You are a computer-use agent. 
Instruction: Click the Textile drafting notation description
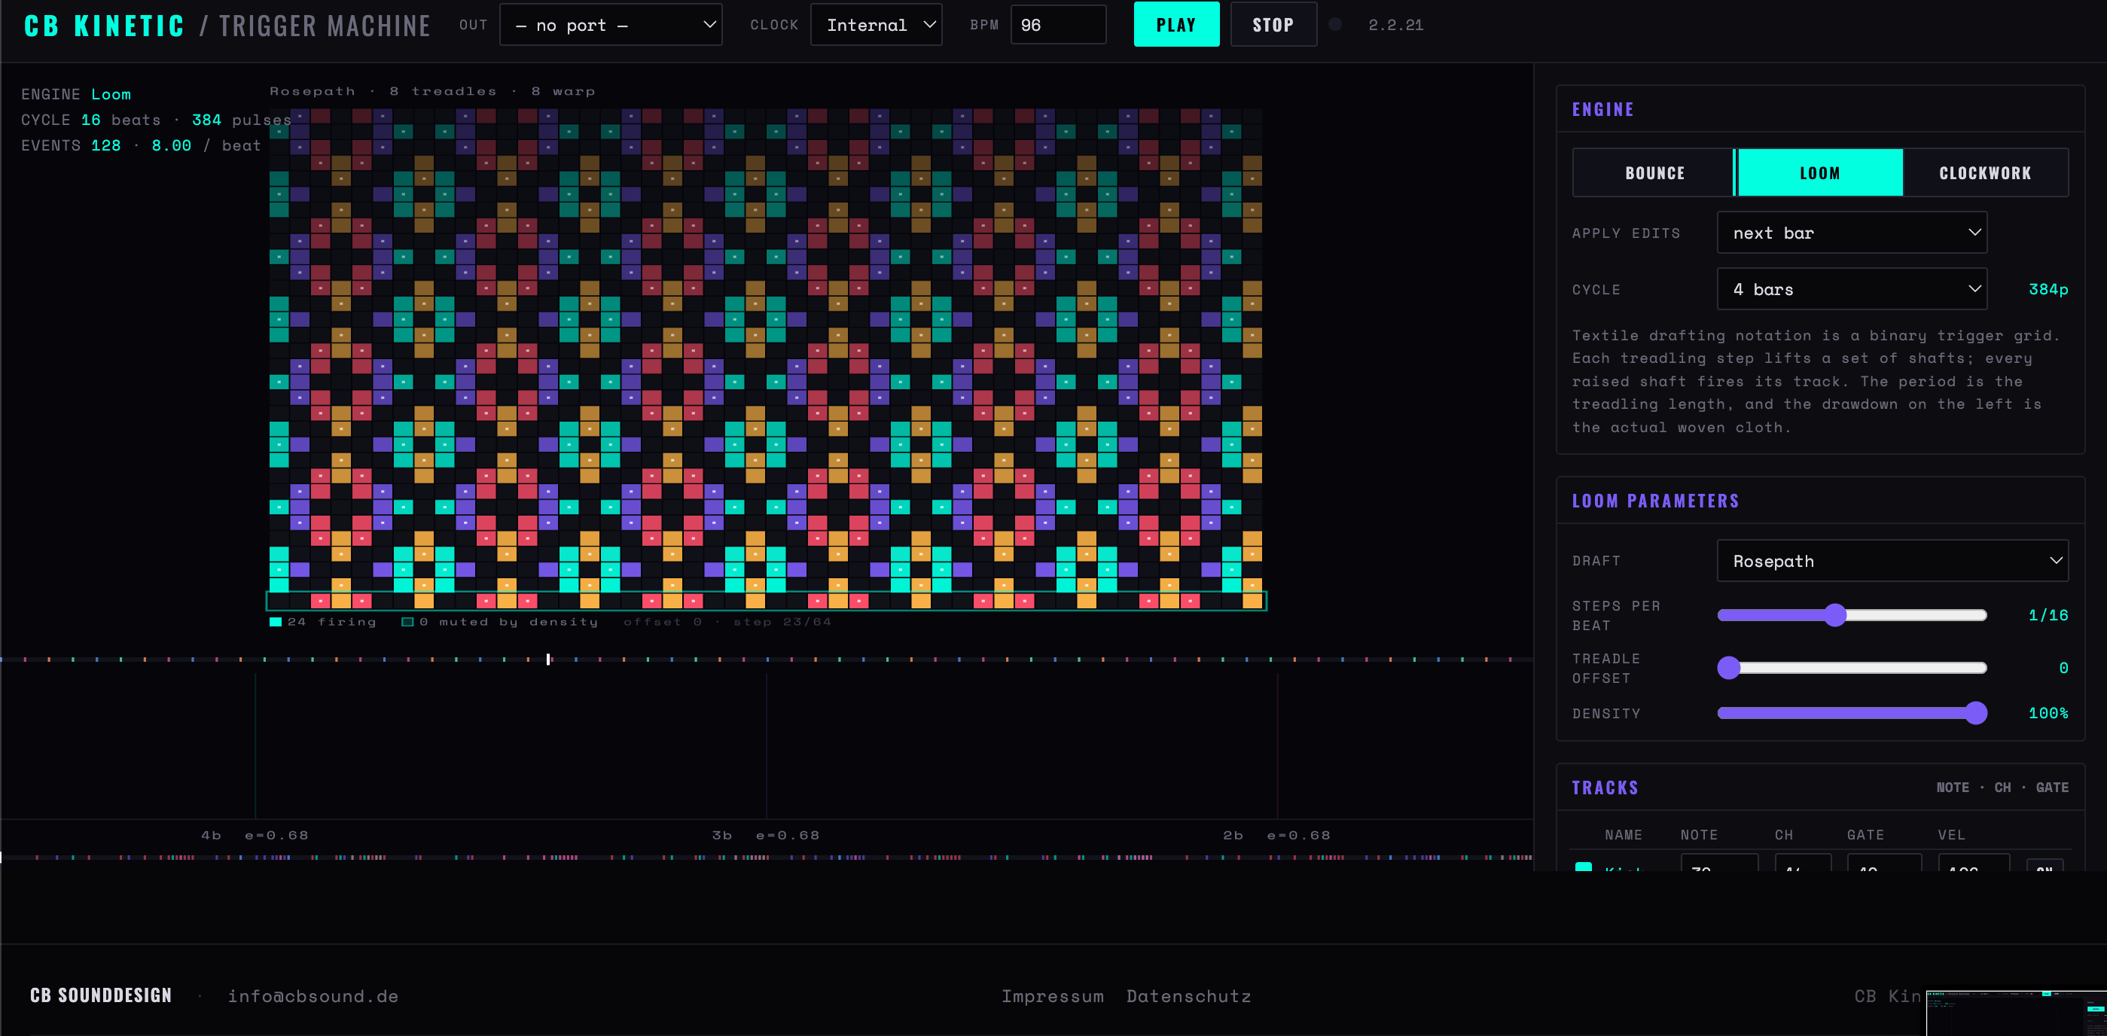(1816, 381)
